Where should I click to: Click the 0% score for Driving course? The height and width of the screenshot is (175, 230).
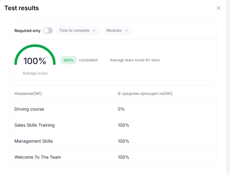pyautogui.click(x=121, y=109)
